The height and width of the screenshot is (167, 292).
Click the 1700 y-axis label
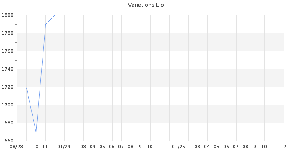(8, 105)
